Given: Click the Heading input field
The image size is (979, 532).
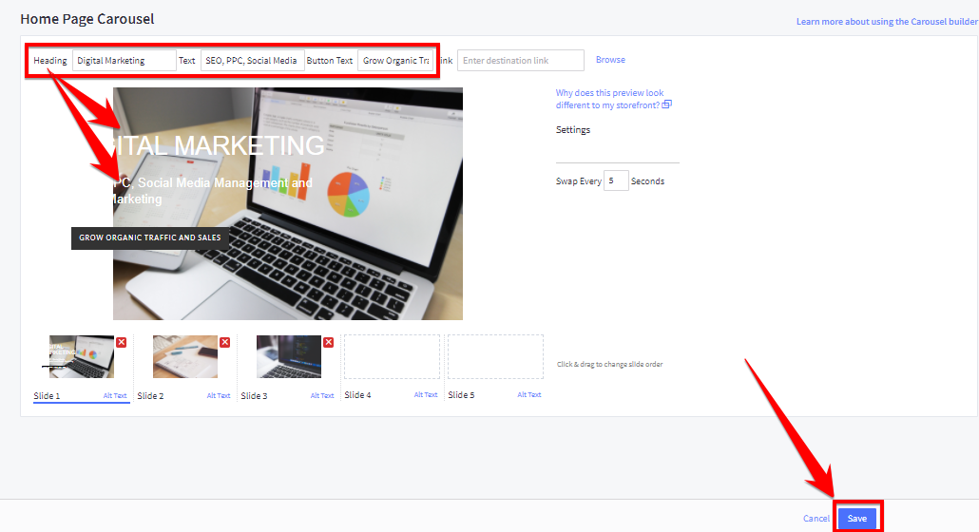Looking at the screenshot, I should [125, 61].
